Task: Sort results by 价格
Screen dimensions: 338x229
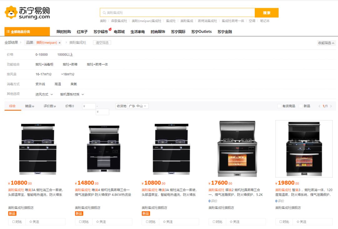Action: pyautogui.click(x=69, y=106)
